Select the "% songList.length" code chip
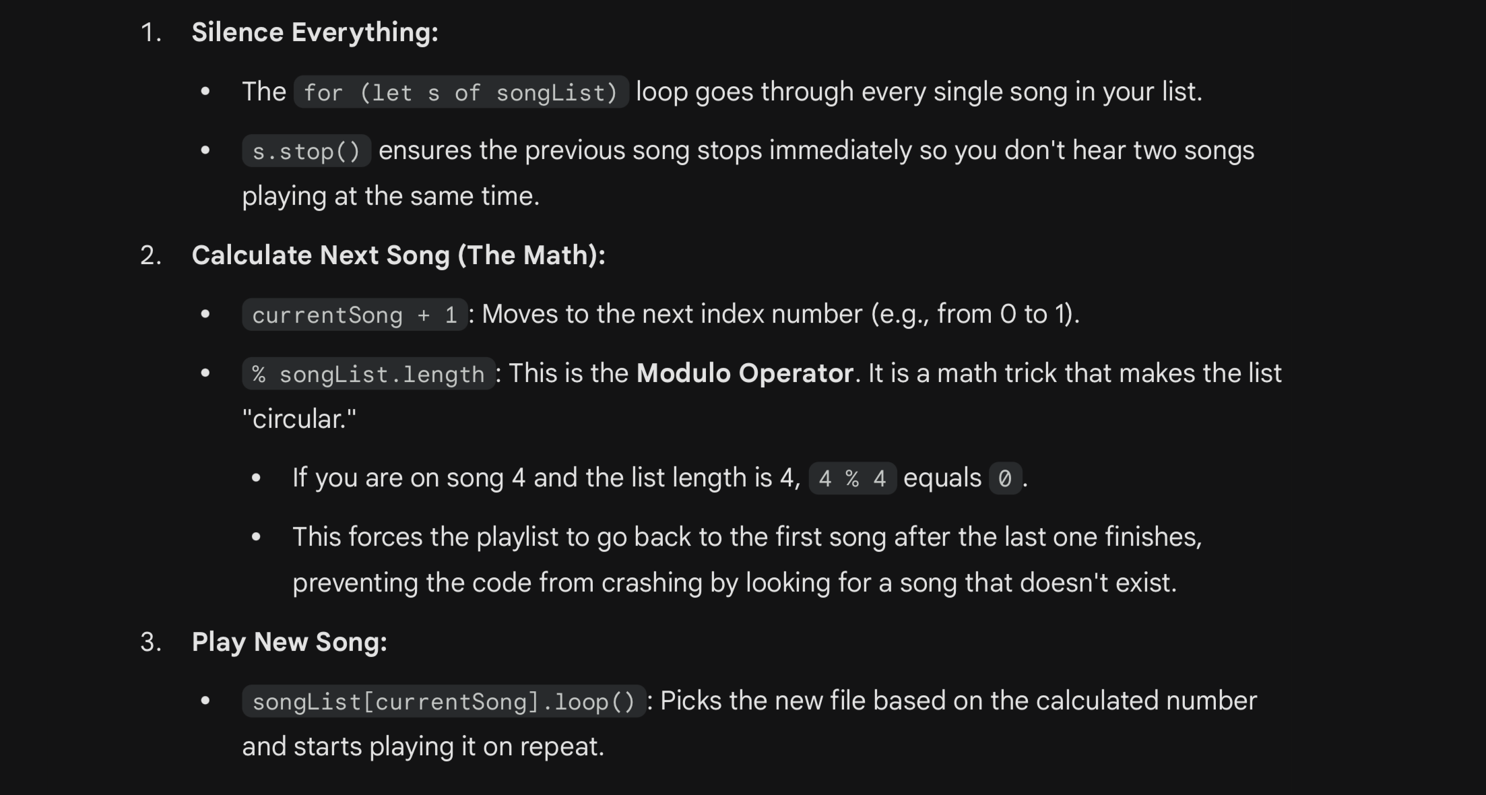 (368, 374)
